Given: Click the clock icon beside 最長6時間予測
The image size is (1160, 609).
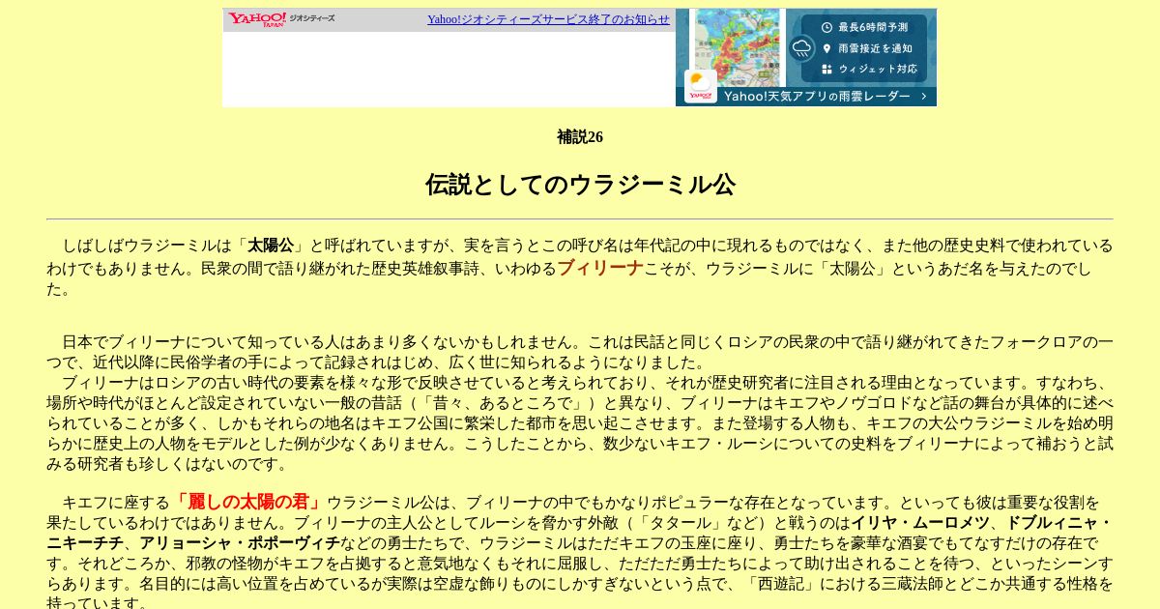Looking at the screenshot, I should pos(827,27).
